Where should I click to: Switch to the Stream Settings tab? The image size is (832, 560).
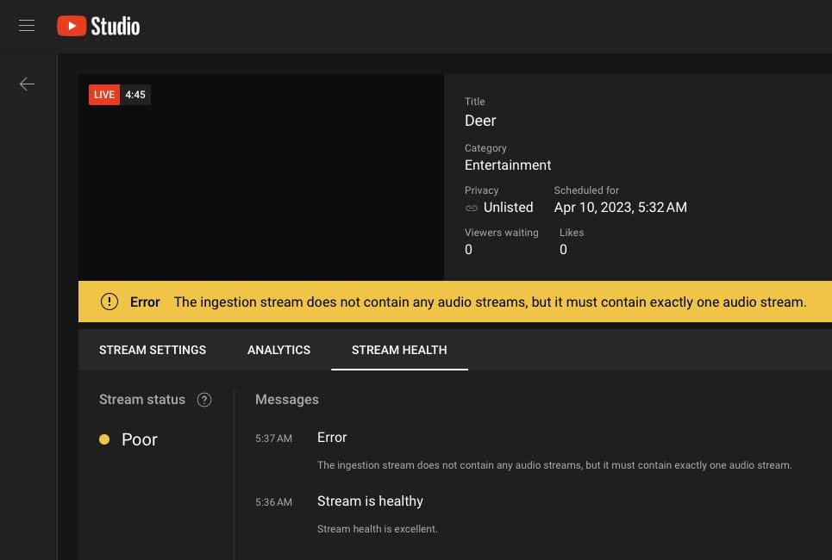[x=153, y=350]
